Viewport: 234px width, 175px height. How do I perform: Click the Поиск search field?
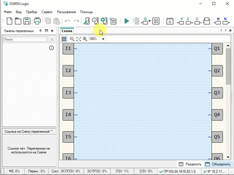coord(25,39)
